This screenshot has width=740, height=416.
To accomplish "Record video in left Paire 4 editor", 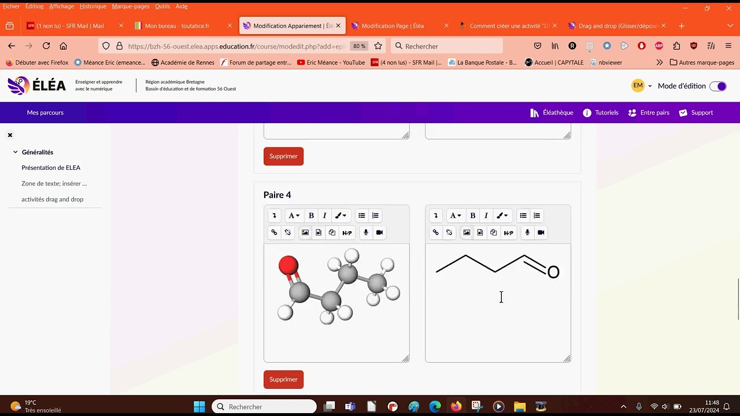I will pyautogui.click(x=379, y=232).
